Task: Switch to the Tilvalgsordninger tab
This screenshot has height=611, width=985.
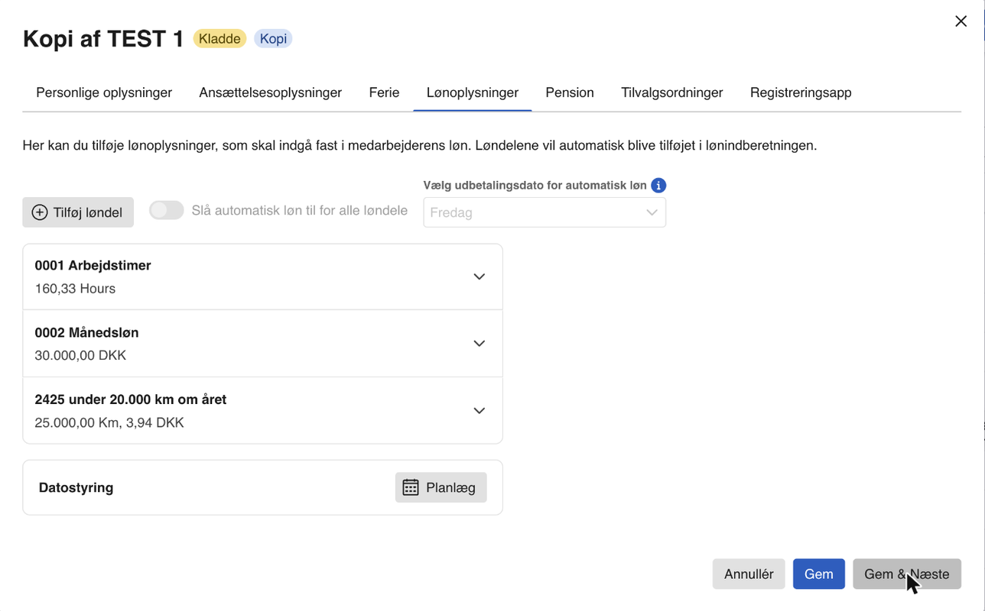Action: pos(672,92)
